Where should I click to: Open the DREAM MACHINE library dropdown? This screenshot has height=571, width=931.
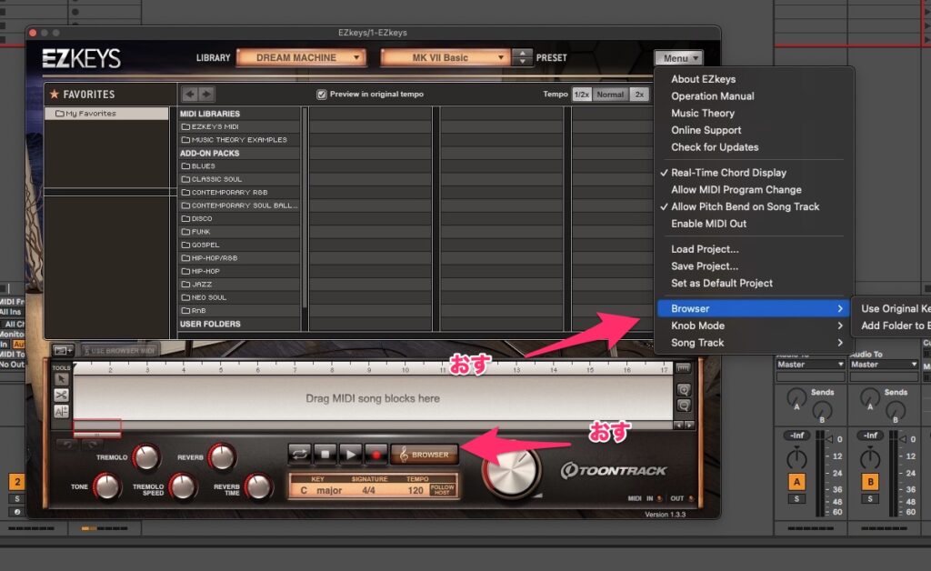[x=301, y=57]
